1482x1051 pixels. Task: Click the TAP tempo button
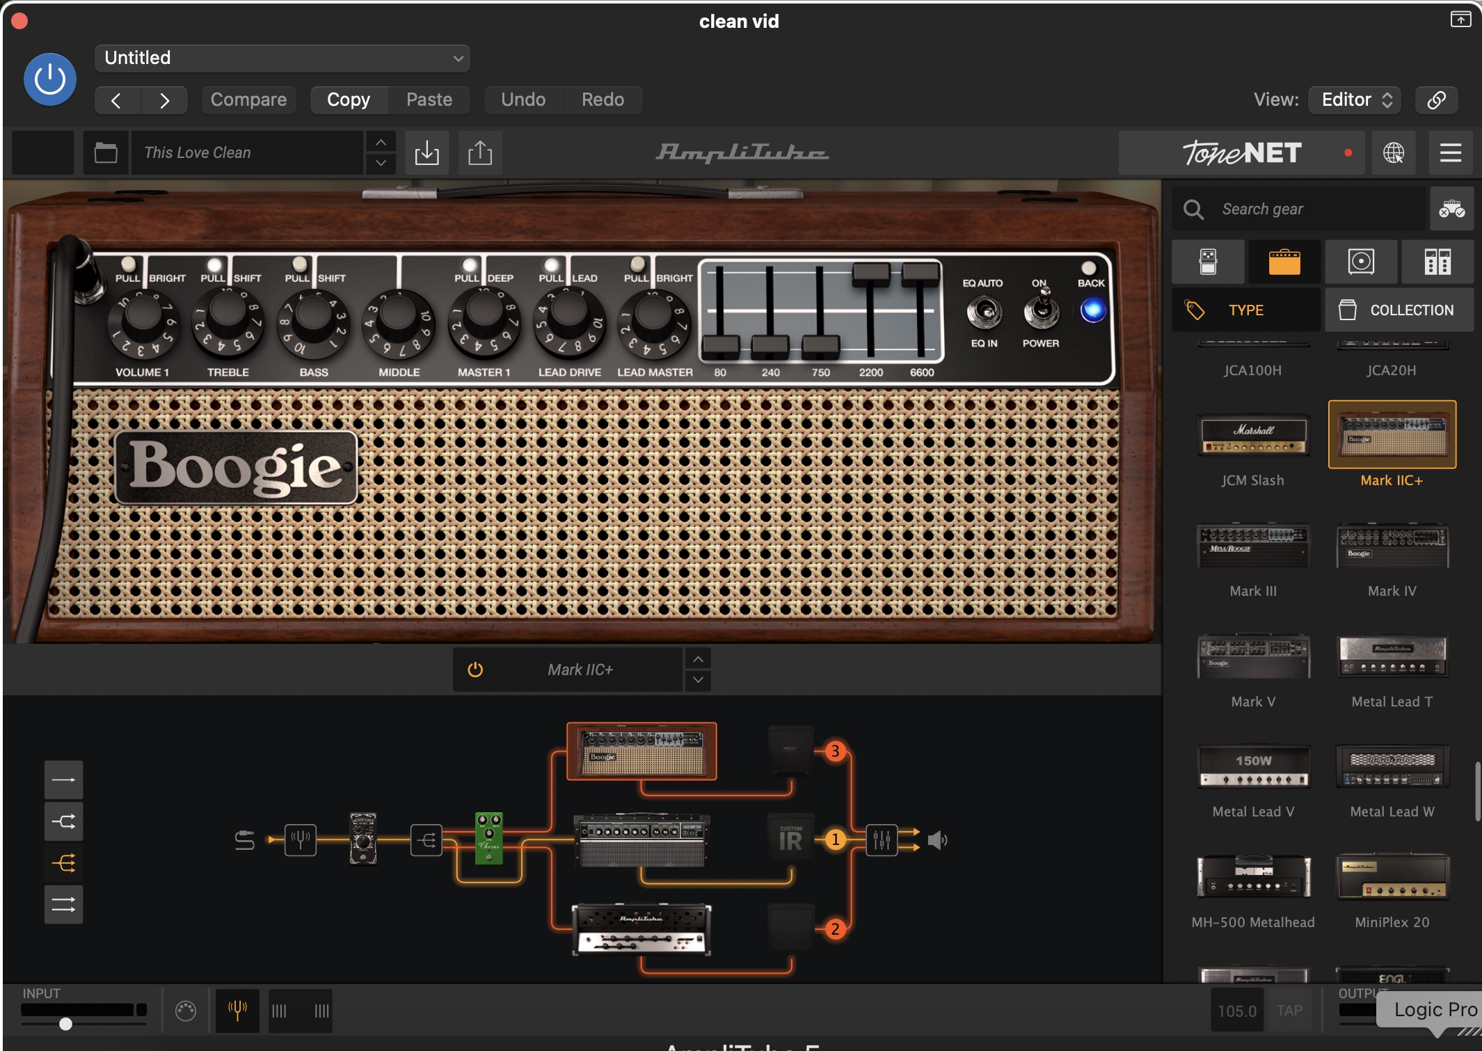tap(1289, 1011)
